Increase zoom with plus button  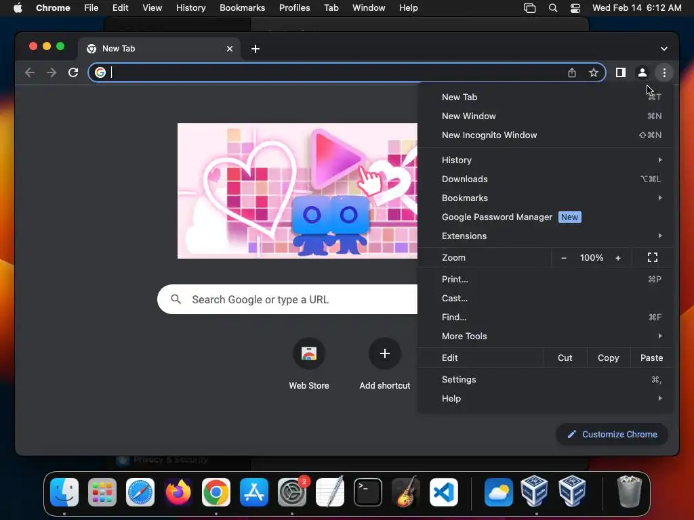click(x=618, y=258)
